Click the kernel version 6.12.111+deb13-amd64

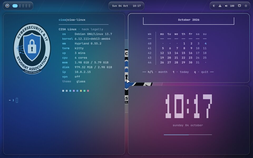[93, 39]
